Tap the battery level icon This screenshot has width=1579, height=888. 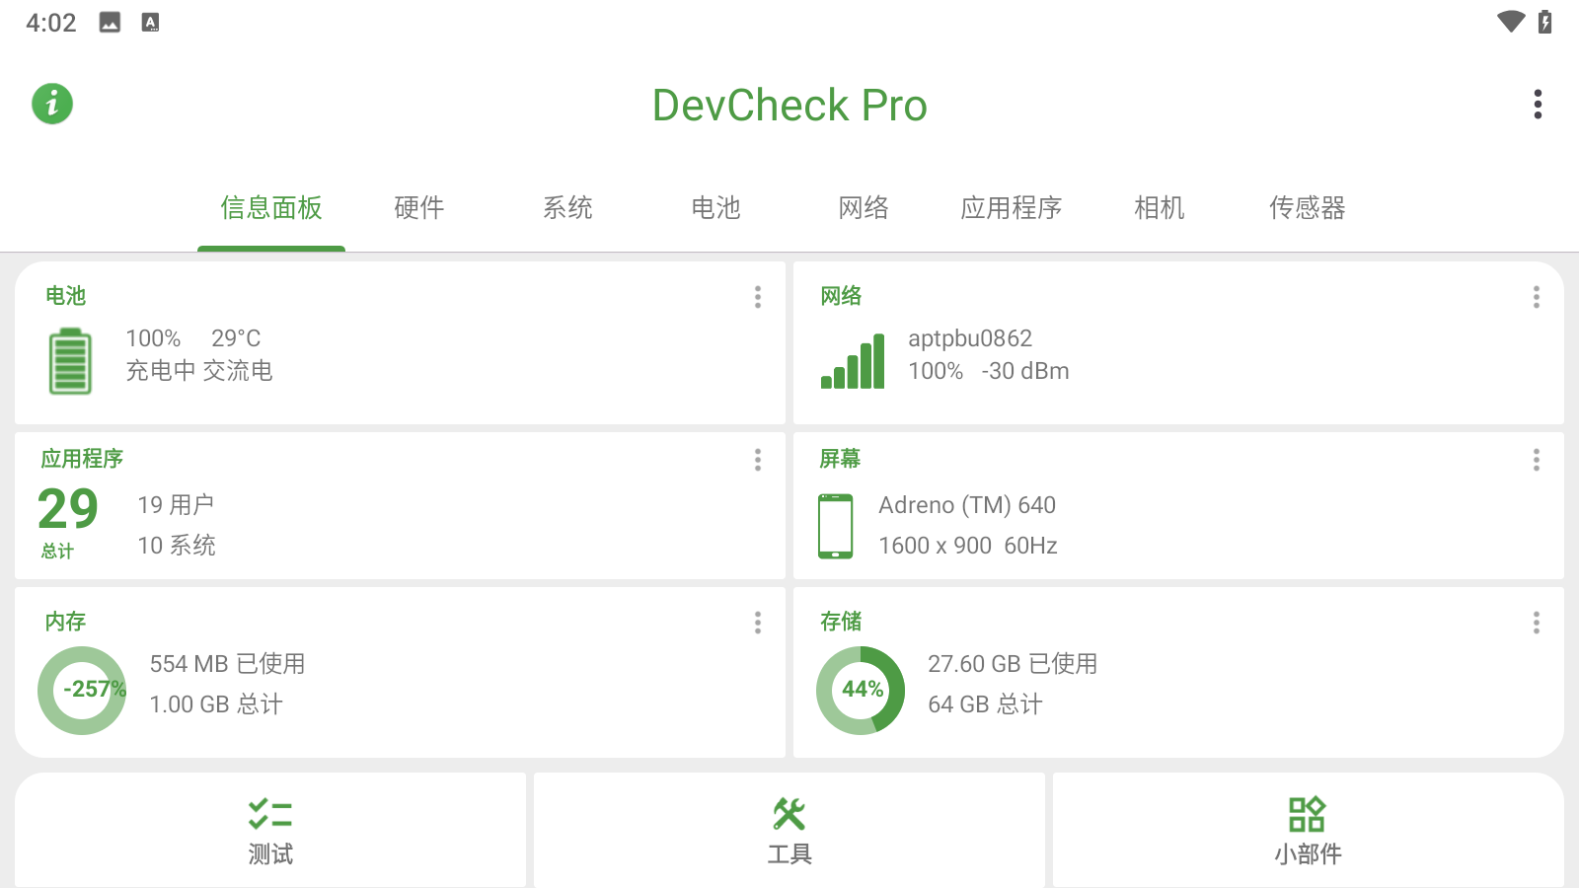tap(70, 362)
